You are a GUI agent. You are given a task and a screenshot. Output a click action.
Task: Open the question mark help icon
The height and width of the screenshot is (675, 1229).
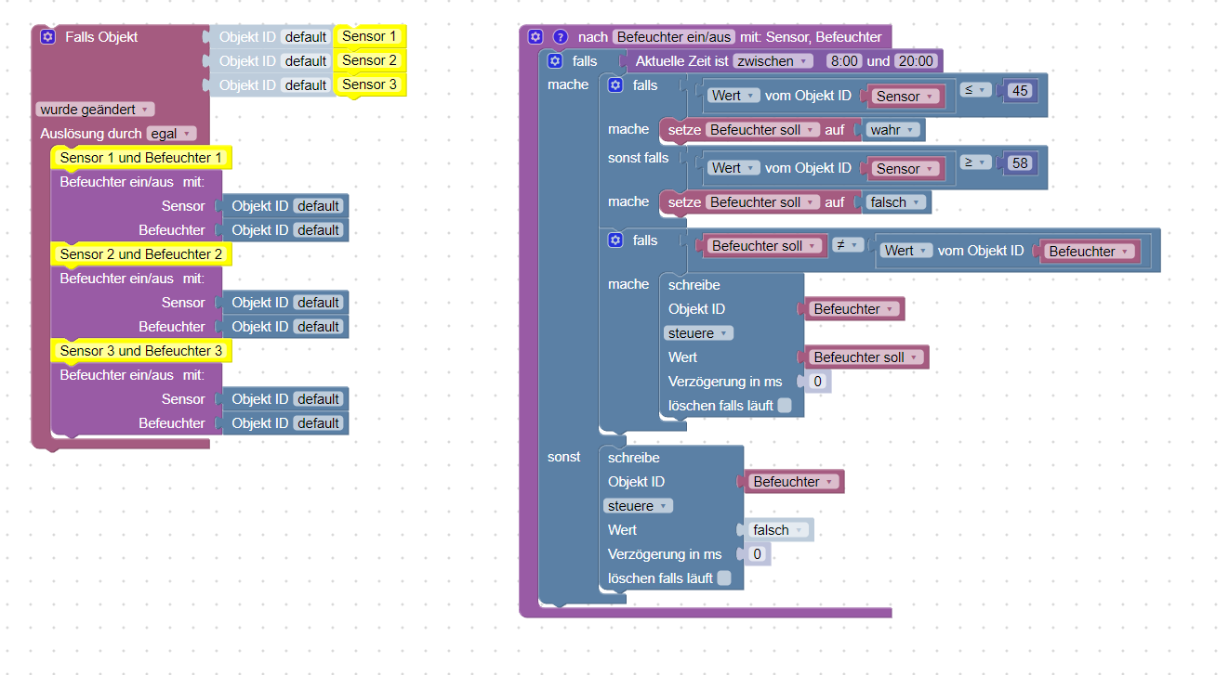561,37
